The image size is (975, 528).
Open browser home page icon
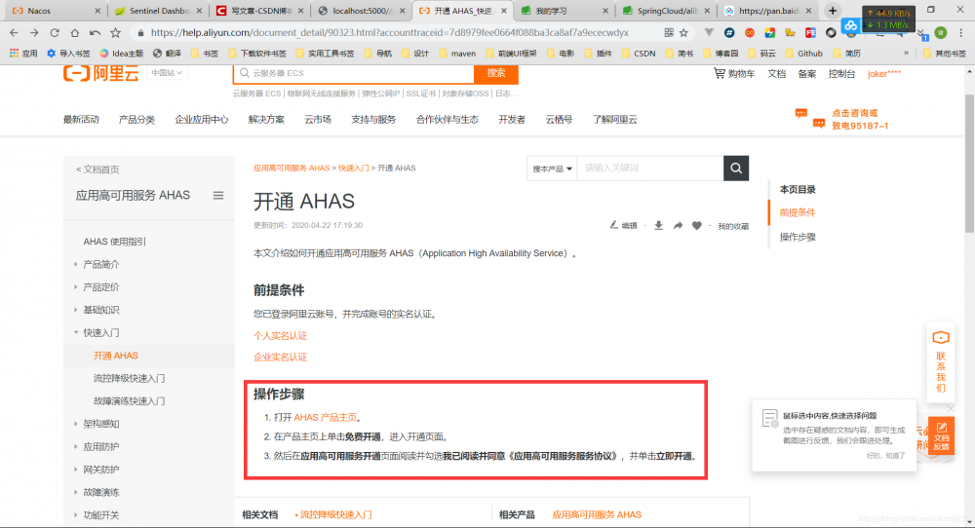(75, 33)
